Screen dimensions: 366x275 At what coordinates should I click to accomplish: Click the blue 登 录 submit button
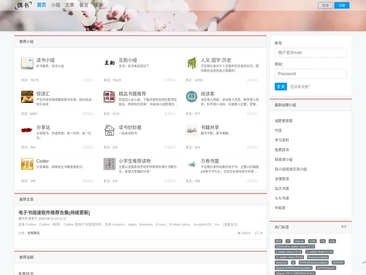tap(281, 87)
